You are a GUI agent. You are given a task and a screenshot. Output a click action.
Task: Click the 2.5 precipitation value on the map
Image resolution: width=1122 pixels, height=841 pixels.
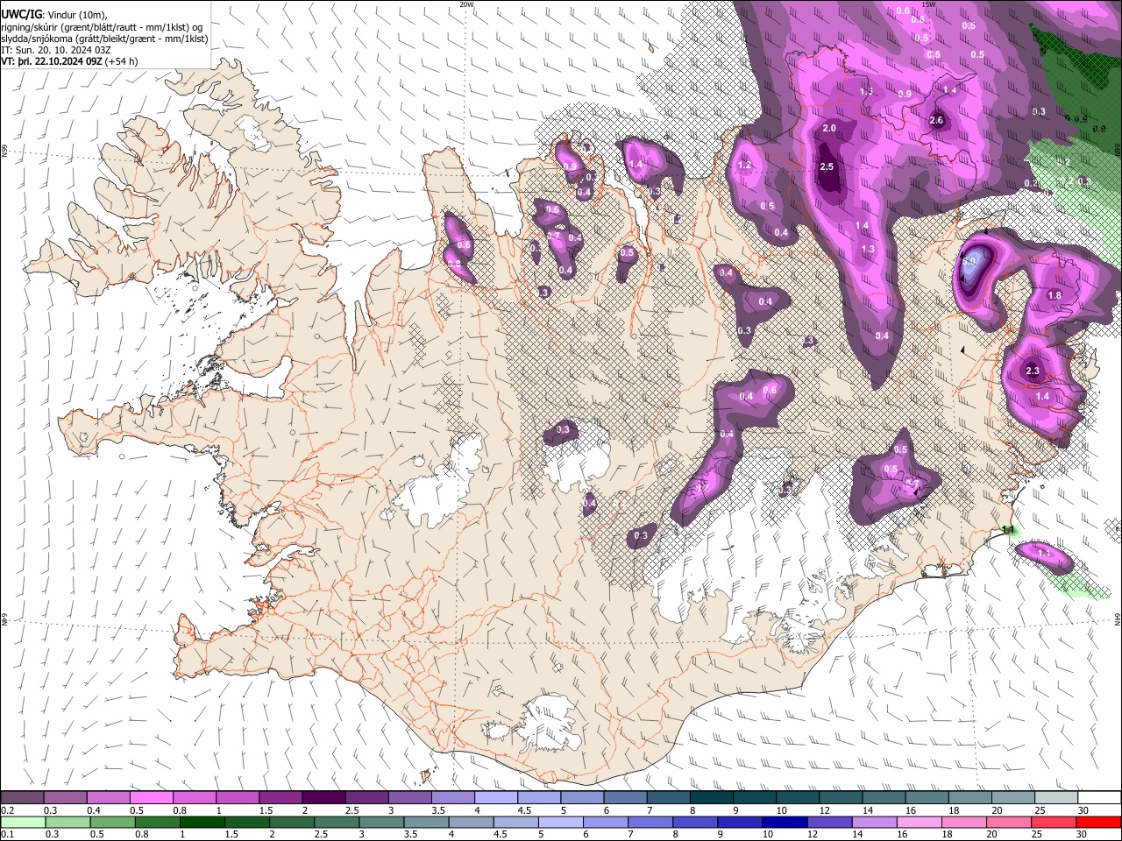[x=827, y=167]
